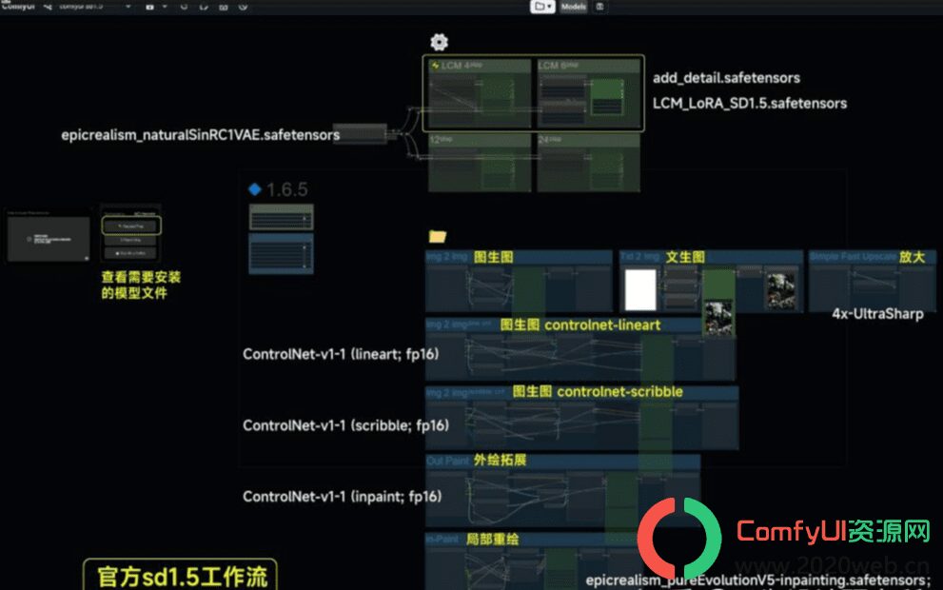
Task: Click the yellow folder icon on canvas
Action: tap(437, 236)
